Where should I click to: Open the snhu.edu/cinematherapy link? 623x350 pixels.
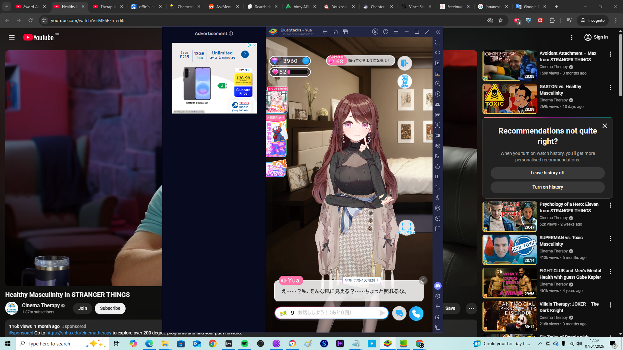79,333
